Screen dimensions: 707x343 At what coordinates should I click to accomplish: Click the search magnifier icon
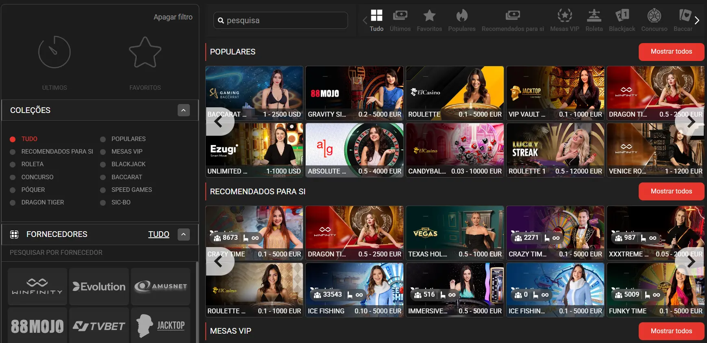[x=221, y=20]
